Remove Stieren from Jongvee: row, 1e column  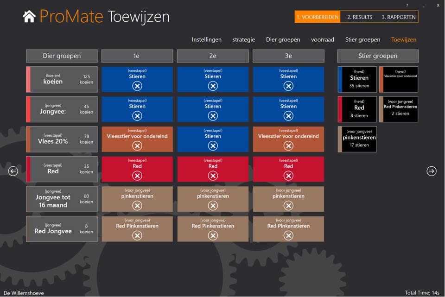(137, 116)
